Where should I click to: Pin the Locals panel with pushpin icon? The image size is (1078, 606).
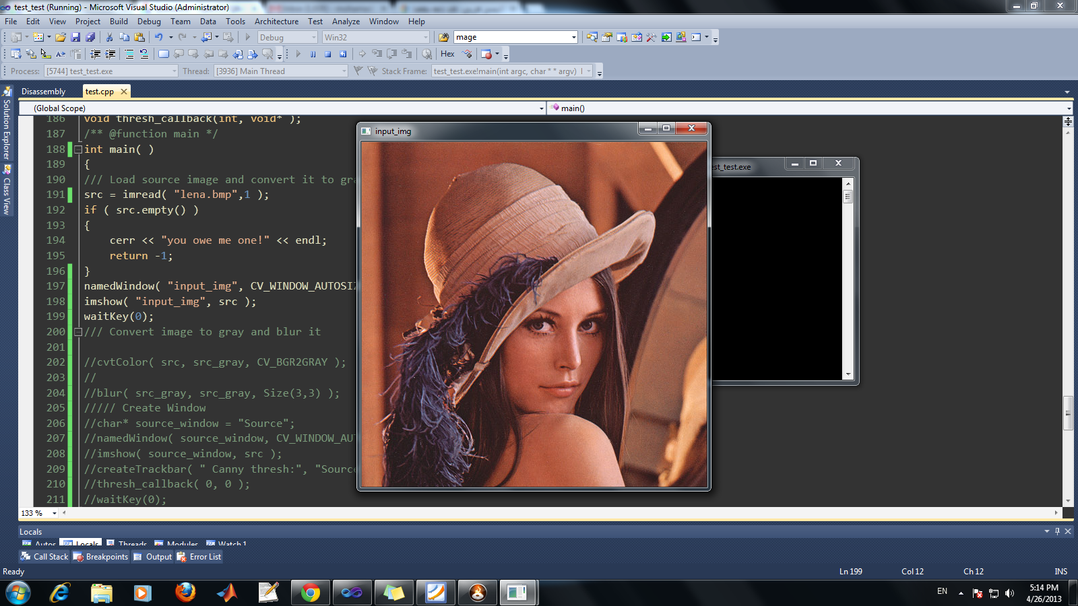coord(1057,531)
